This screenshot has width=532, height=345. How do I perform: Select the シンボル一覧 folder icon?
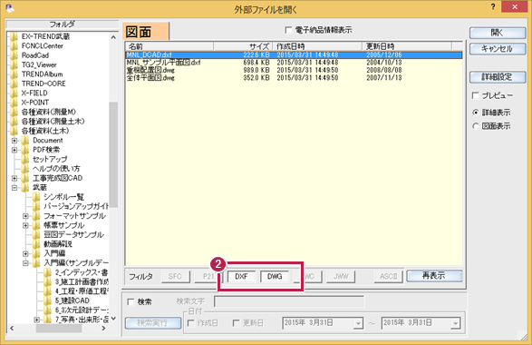pos(36,197)
